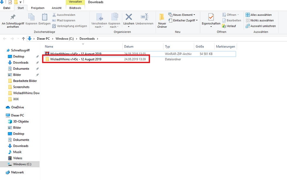Click the Umbenennen icon
287x180 pixels.
(144, 17)
